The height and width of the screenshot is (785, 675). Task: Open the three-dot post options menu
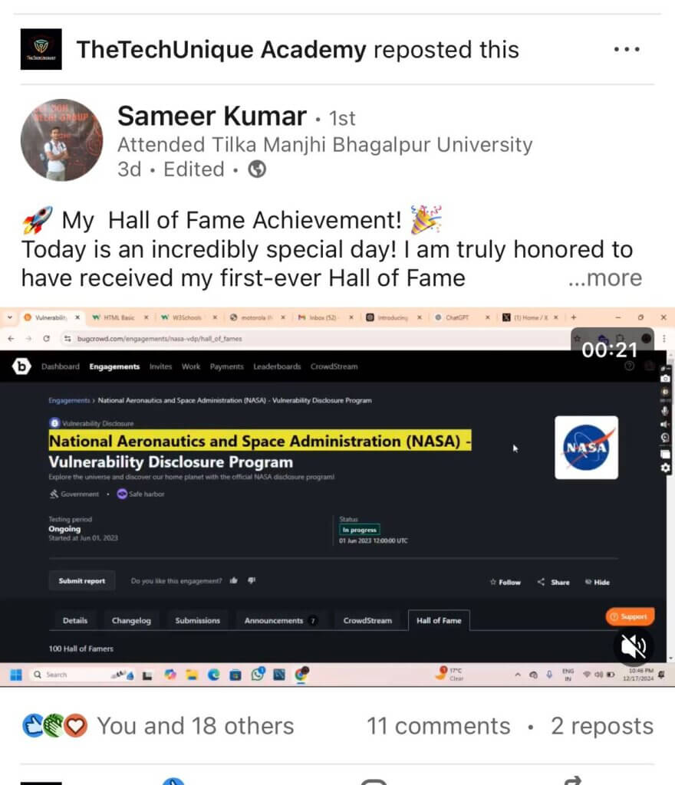(627, 50)
